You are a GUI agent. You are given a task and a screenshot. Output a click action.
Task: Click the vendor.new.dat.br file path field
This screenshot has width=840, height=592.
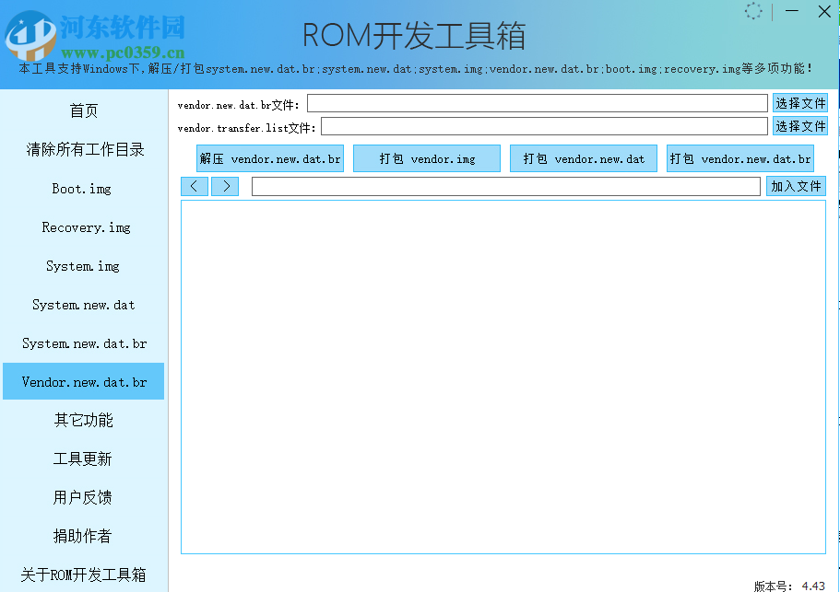(x=538, y=102)
